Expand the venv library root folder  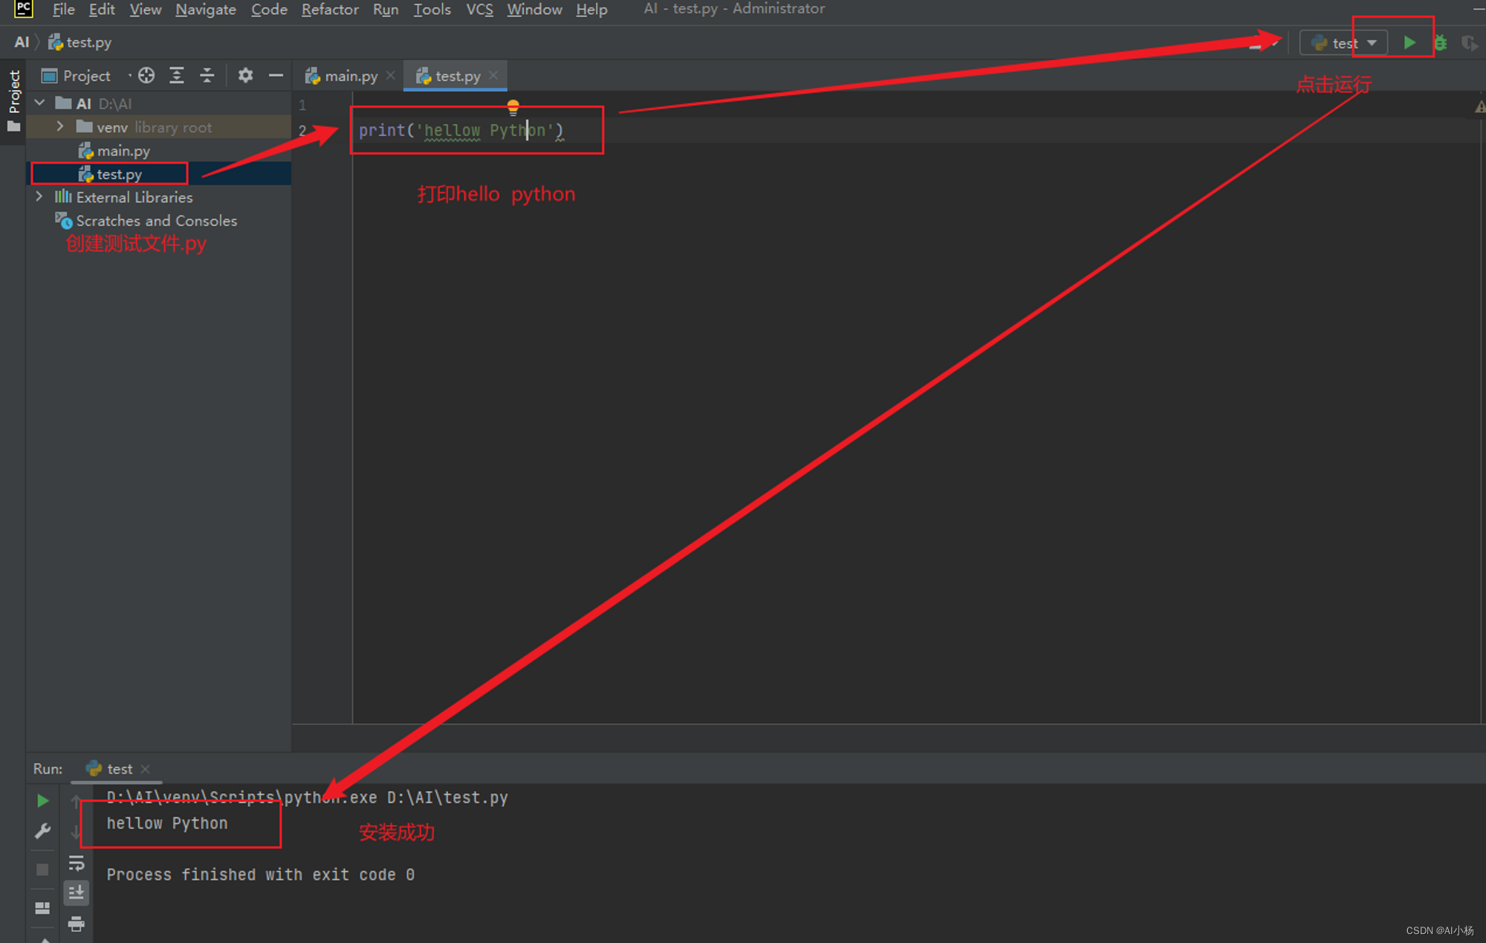(59, 128)
